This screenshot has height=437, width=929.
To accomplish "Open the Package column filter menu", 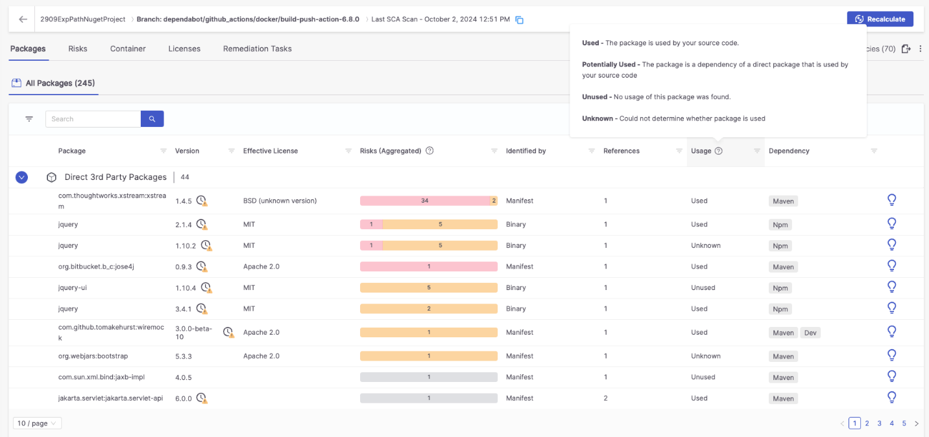I will pos(163,151).
